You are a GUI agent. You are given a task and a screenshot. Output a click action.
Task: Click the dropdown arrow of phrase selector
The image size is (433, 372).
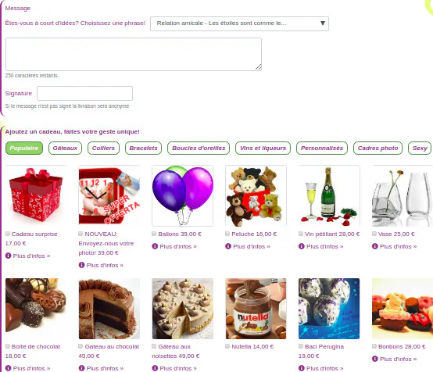click(x=322, y=23)
